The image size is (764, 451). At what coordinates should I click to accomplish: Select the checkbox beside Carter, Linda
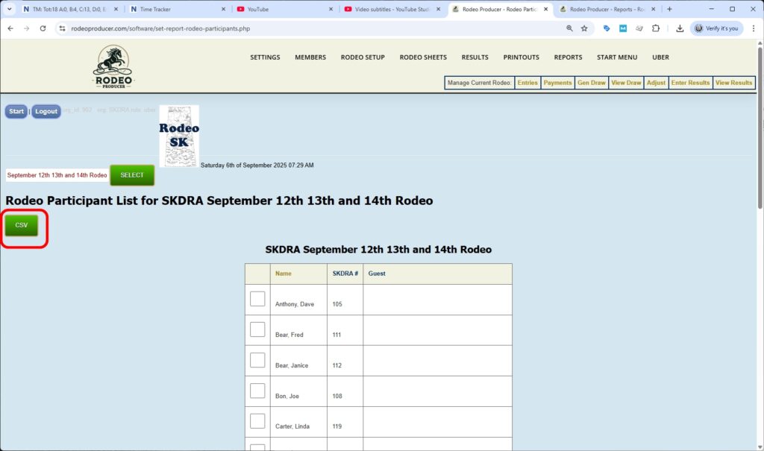point(257,420)
